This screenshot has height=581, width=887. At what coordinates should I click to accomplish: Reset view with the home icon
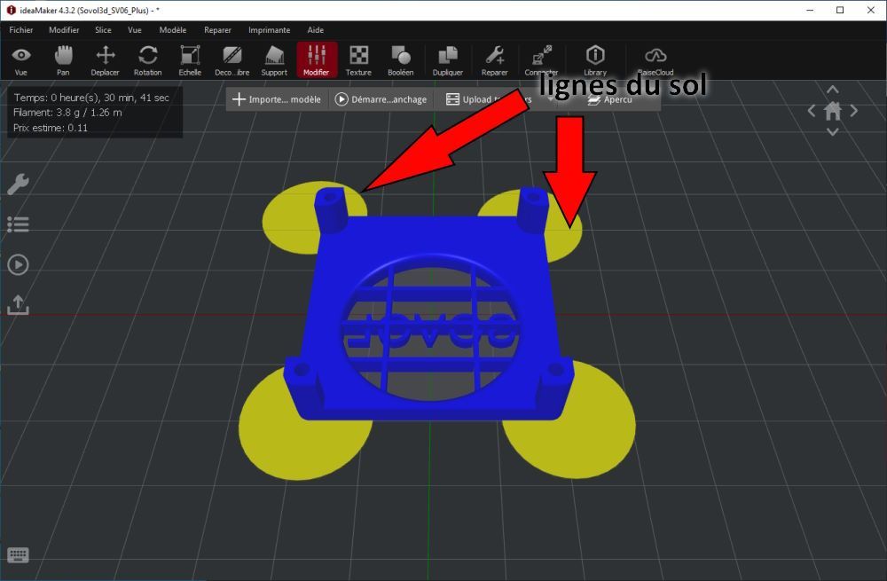click(833, 111)
